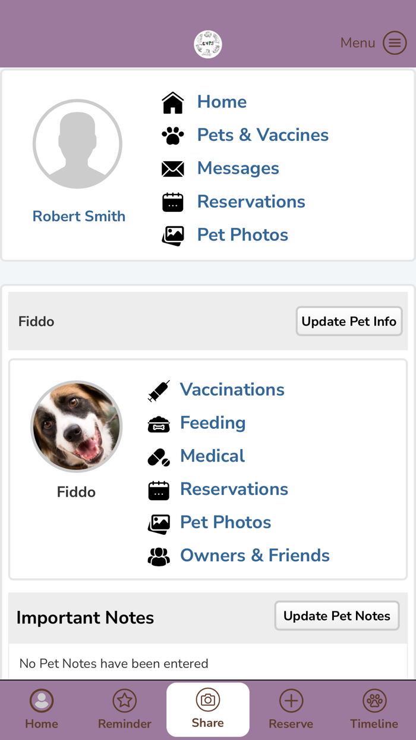Click the Update Pet Notes button

point(336,616)
